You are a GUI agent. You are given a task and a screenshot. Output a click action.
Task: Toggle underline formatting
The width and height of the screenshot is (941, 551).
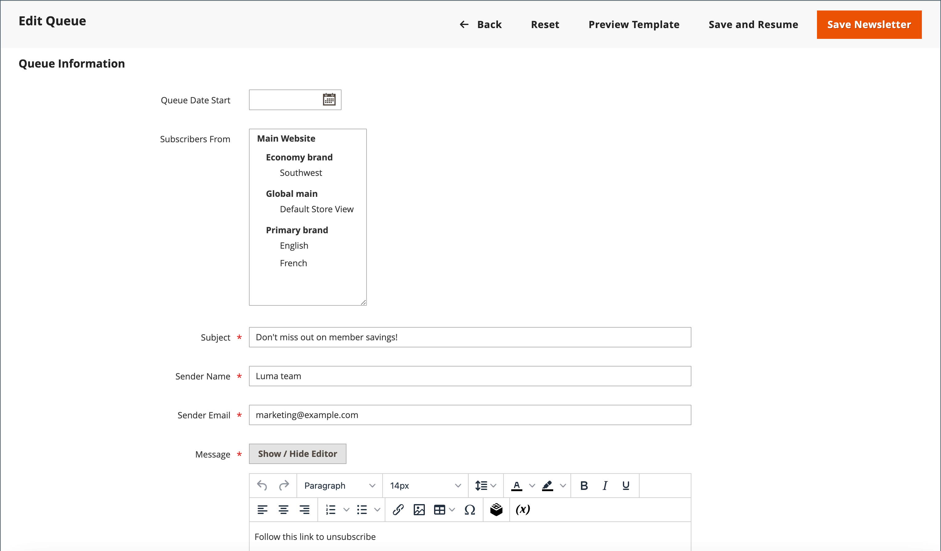(x=626, y=485)
